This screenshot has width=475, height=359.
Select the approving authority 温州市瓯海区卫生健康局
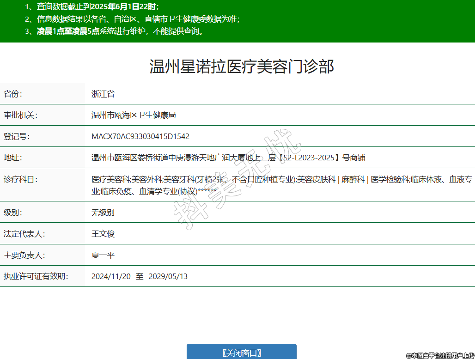click(134, 115)
